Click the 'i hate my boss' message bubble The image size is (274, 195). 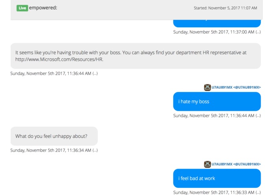click(217, 101)
